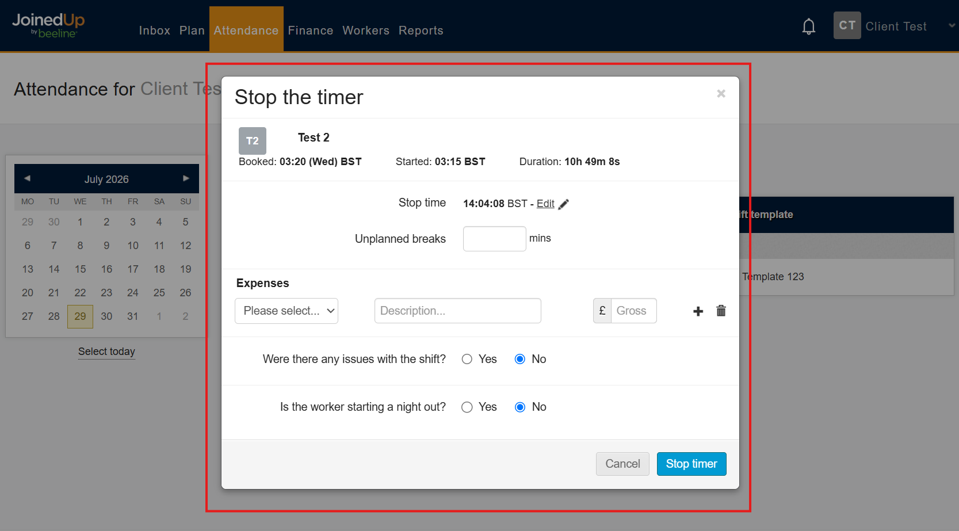Click the CT user avatar
Screen dimensions: 959x531
coord(847,25)
